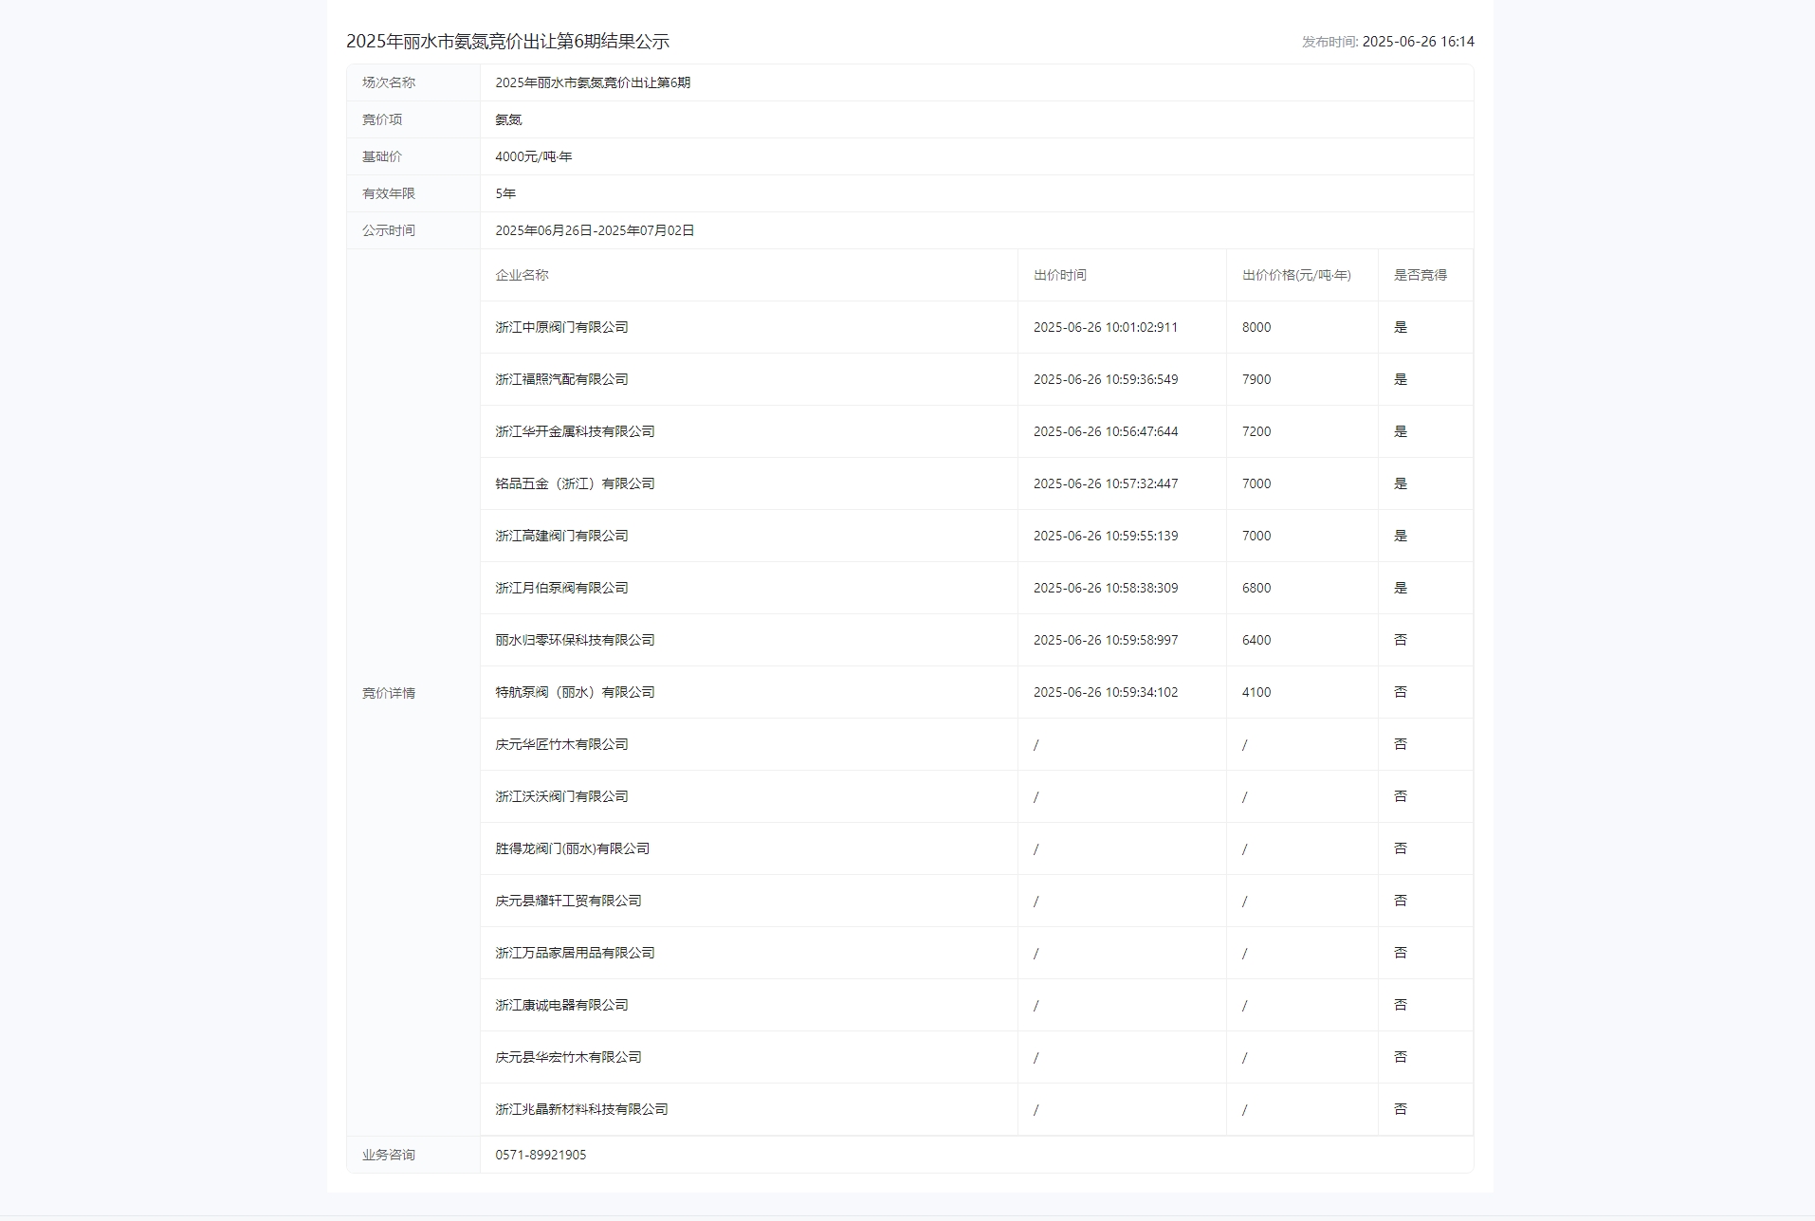Select the validity value 5年
This screenshot has height=1221, width=1815.
[x=505, y=193]
